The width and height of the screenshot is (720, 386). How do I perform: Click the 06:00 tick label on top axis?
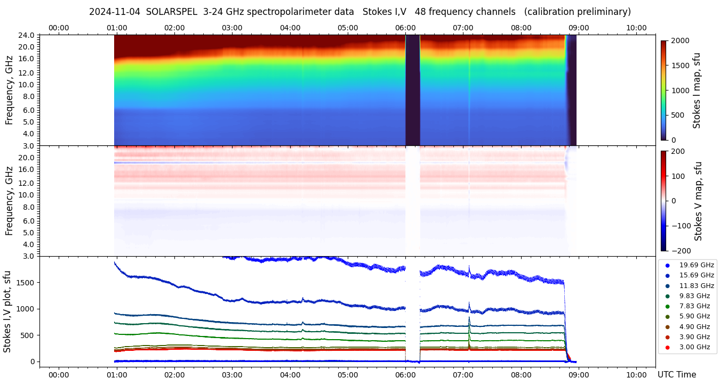pos(405,28)
